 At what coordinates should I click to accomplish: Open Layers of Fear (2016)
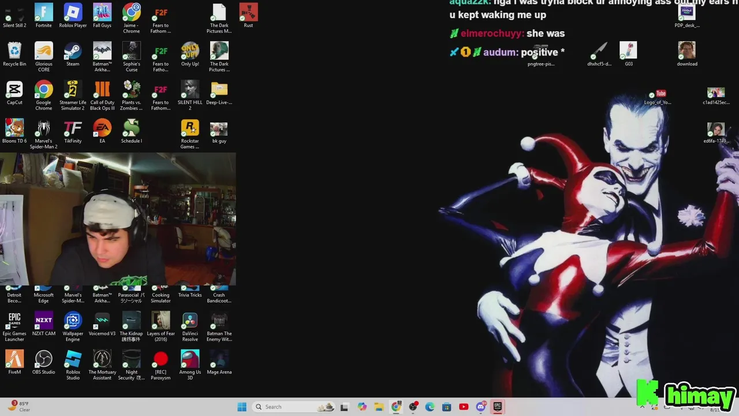[161, 327]
